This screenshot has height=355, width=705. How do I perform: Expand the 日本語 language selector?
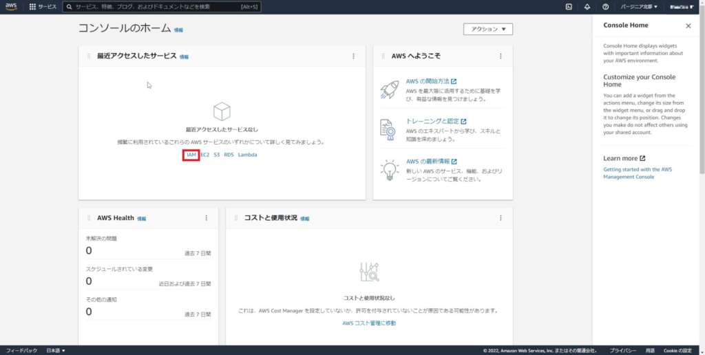(x=55, y=350)
